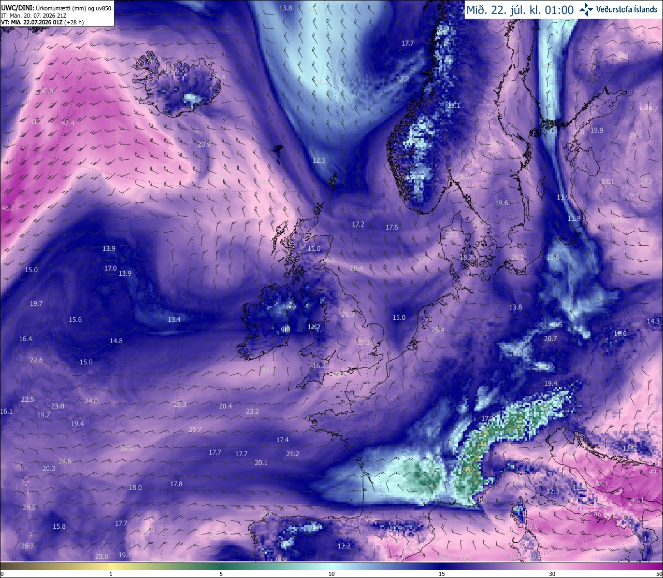This screenshot has width=663, height=578.
Task: Click the 42.4 value southwest of Iceland
Action: 68,123
